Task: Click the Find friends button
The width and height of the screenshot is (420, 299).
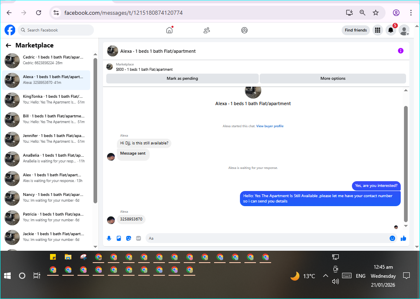Action: click(356, 30)
